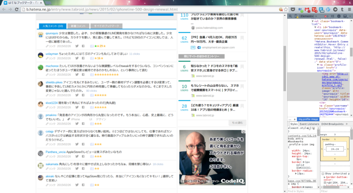Open the Pocket extension icon

pos(293,9)
